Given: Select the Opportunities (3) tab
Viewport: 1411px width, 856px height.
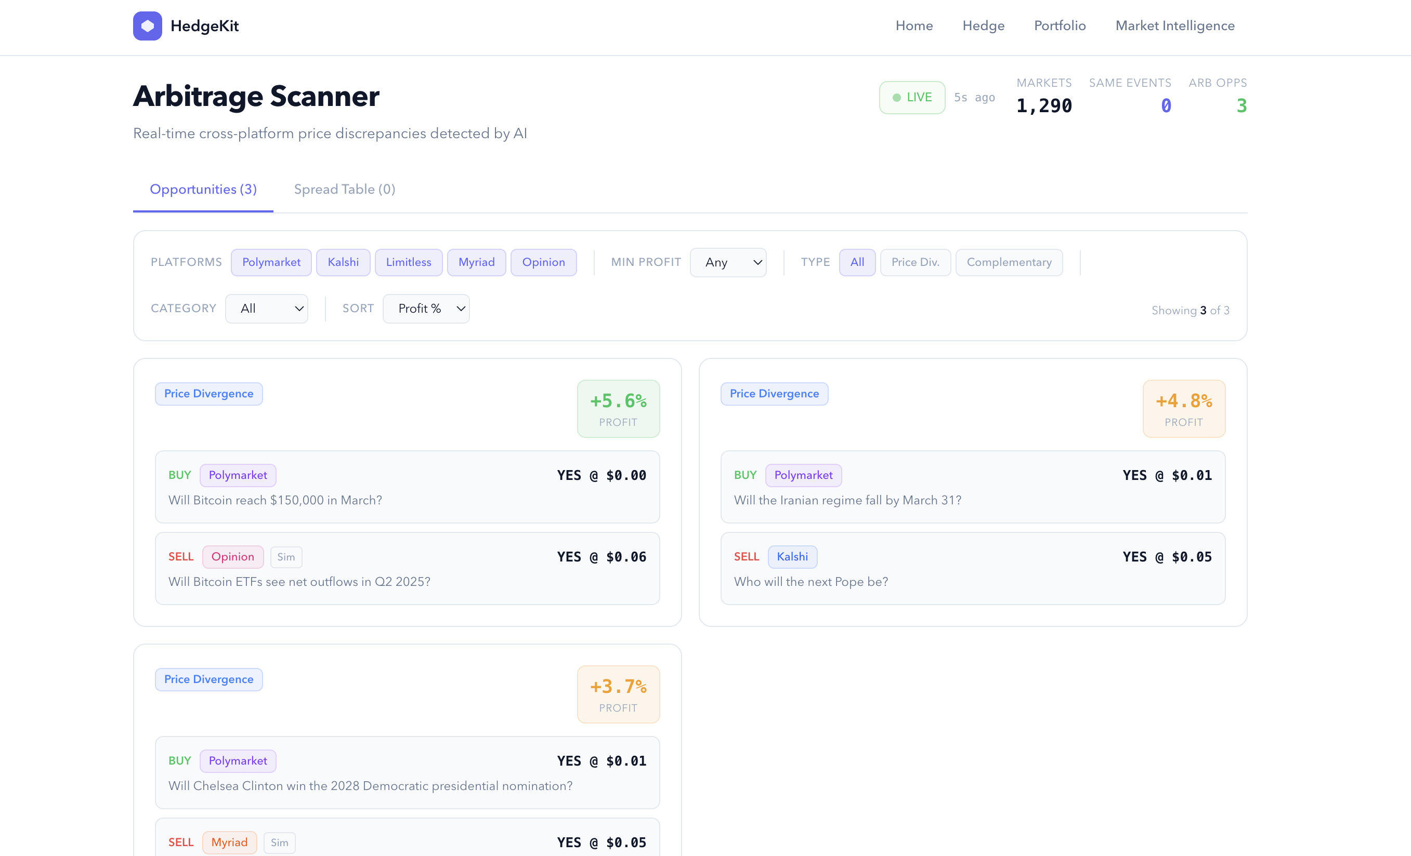Looking at the screenshot, I should (203, 190).
